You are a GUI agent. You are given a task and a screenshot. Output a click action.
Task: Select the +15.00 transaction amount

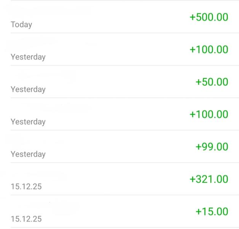[212, 212]
